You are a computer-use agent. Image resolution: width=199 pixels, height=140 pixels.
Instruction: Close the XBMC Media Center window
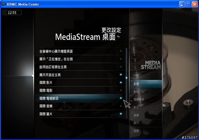click(x=195, y=4)
